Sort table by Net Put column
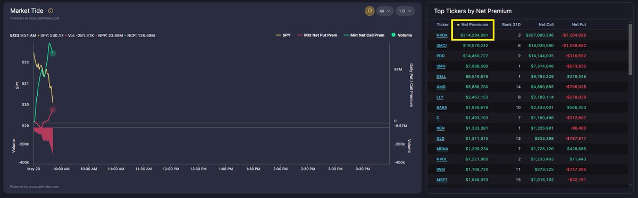 [579, 24]
